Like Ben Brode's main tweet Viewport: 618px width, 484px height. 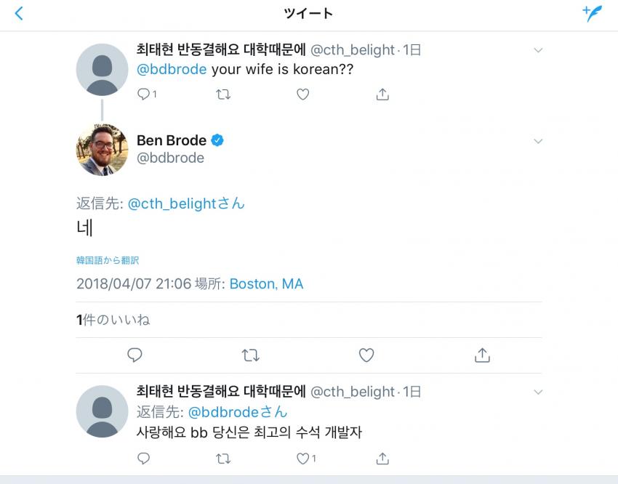[366, 355]
